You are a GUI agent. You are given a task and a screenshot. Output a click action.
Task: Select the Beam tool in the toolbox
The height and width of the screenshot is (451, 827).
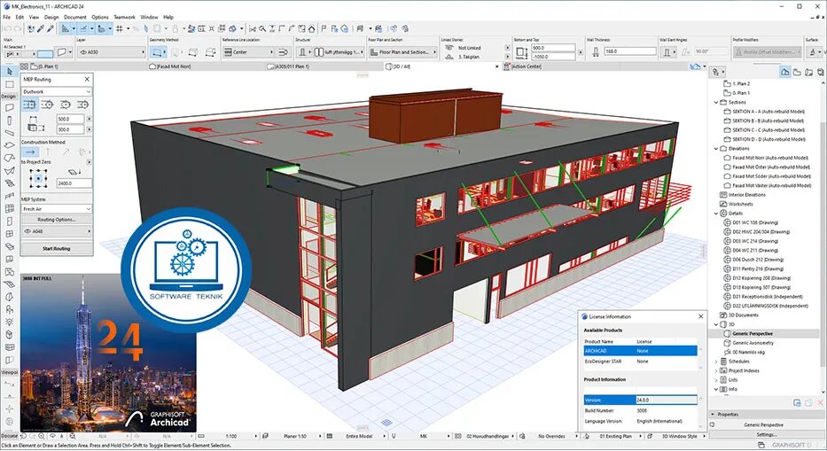coord(10,133)
